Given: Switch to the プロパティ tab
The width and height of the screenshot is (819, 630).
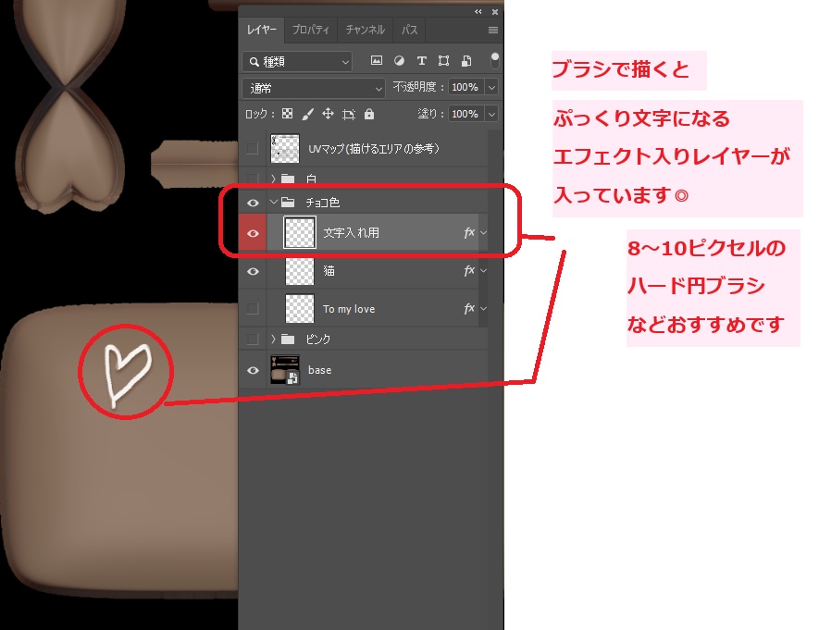Looking at the screenshot, I should pyautogui.click(x=311, y=30).
